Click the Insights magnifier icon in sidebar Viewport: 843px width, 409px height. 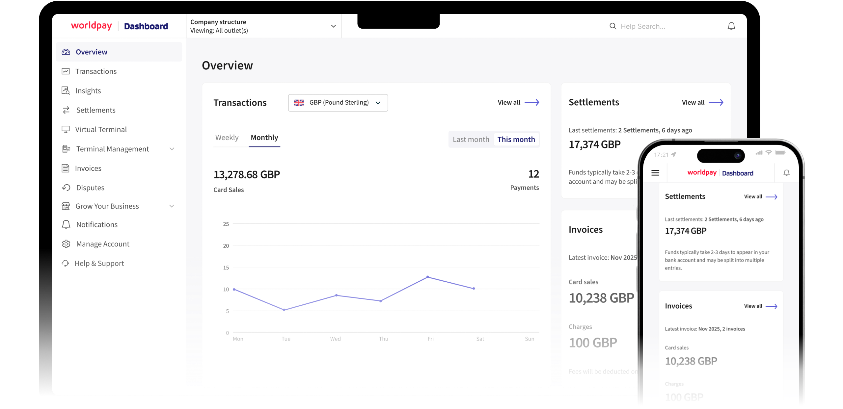[66, 90]
